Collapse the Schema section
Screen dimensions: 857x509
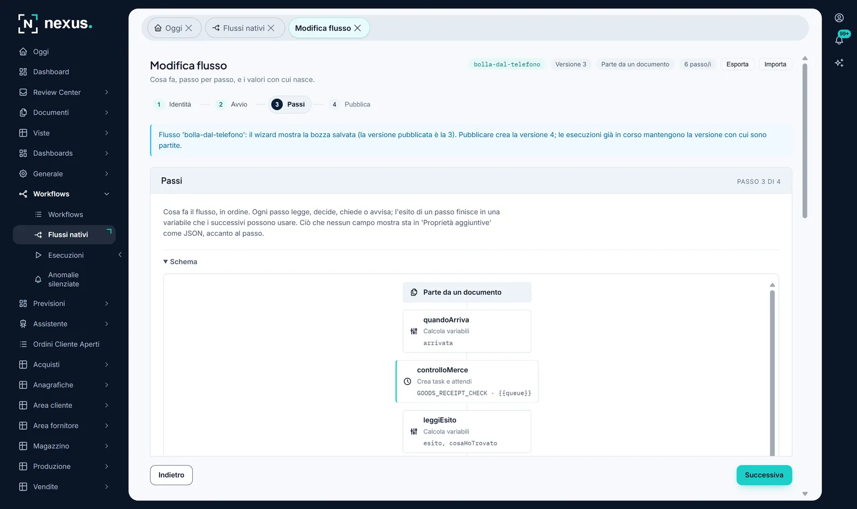coord(181,261)
